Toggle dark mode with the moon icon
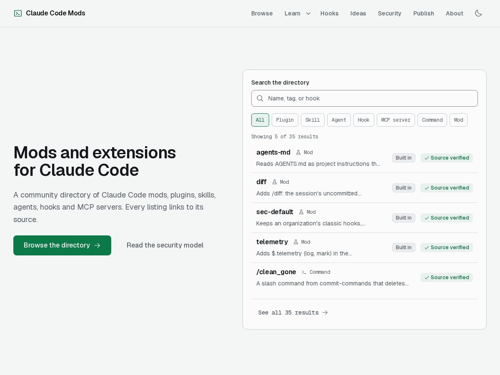500x375 pixels. click(478, 13)
